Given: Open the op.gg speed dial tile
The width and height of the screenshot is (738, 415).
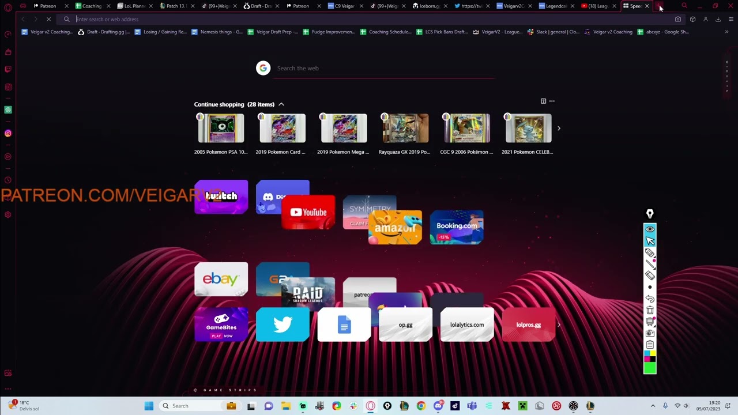Looking at the screenshot, I should [405, 325].
